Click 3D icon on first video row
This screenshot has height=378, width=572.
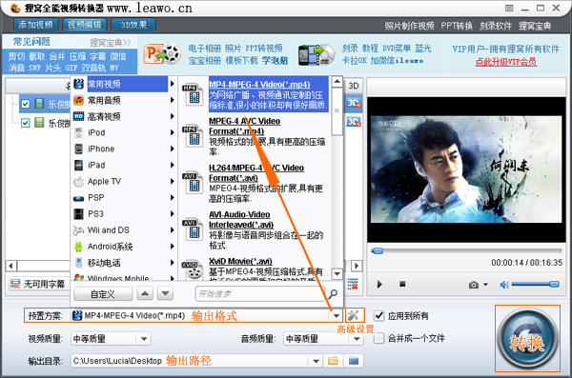pos(354,104)
